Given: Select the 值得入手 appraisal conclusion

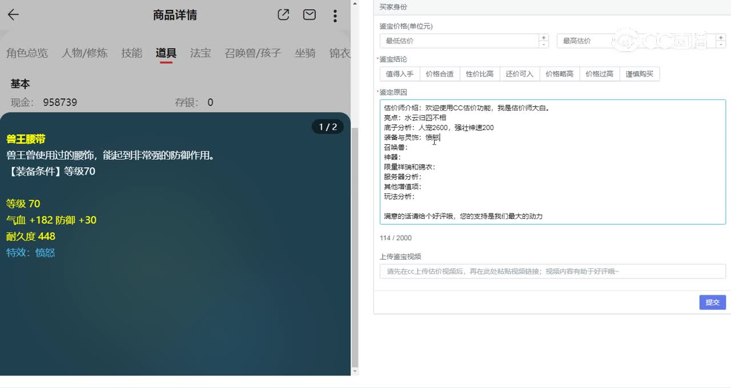Looking at the screenshot, I should click(x=399, y=74).
